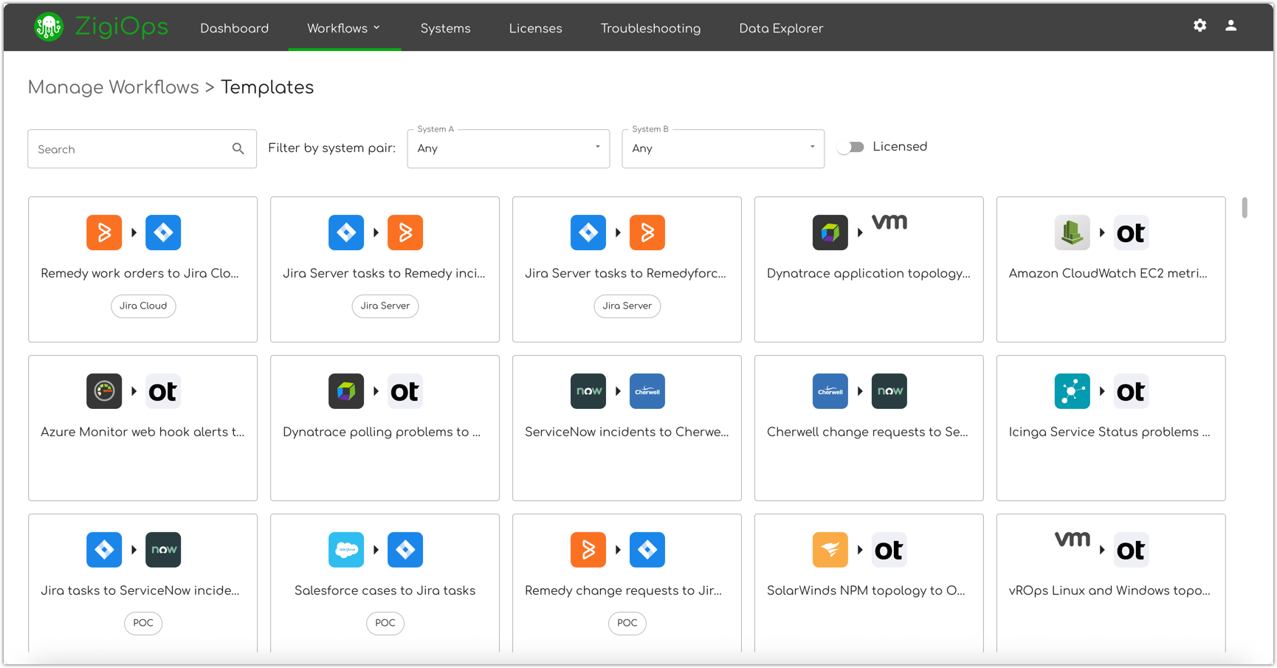
Task: Click ServiceNow icon in ServiceNow incidents card
Action: point(588,391)
